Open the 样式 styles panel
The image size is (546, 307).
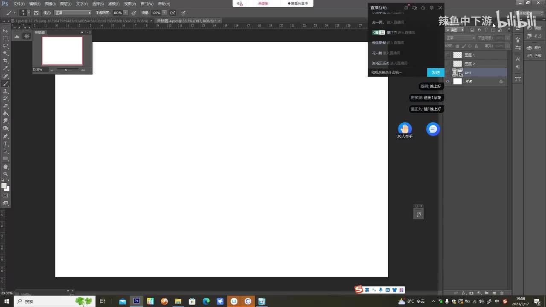click(534, 36)
